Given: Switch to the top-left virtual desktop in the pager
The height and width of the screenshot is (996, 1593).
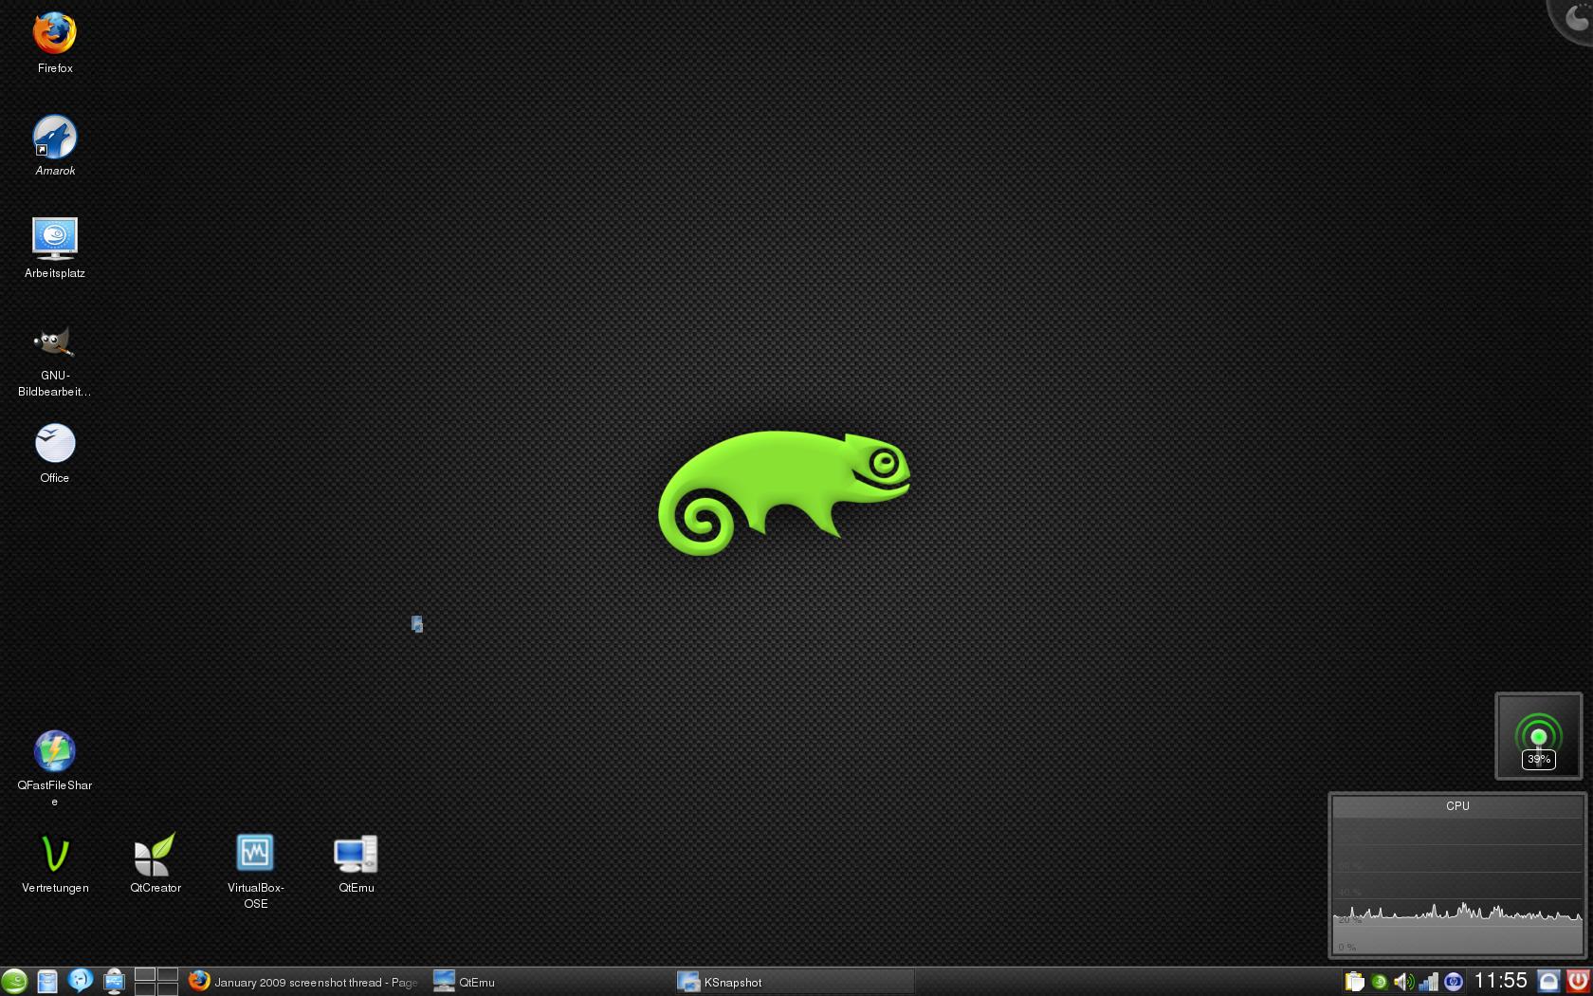Looking at the screenshot, I should [145, 974].
